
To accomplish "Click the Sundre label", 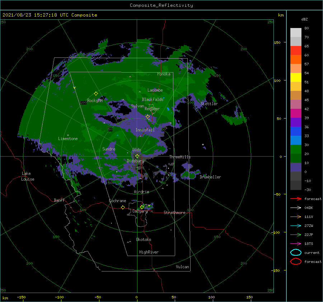I will tap(109, 149).
